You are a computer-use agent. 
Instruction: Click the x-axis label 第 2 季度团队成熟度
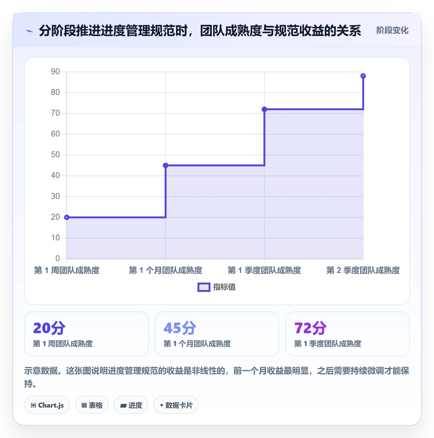[363, 270]
